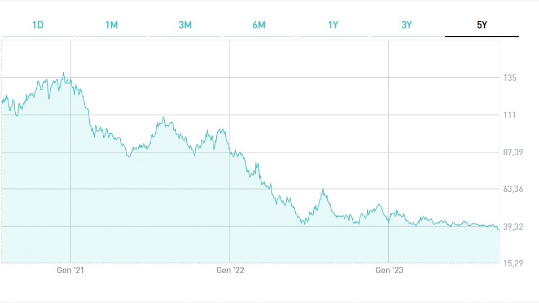Click the leftmost start of the price line
This screenshot has width=539, height=303.
tap(2, 102)
